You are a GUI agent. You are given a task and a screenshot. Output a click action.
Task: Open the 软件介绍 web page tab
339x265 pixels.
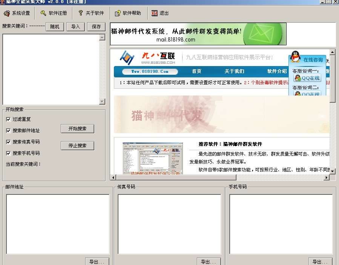coord(277,71)
